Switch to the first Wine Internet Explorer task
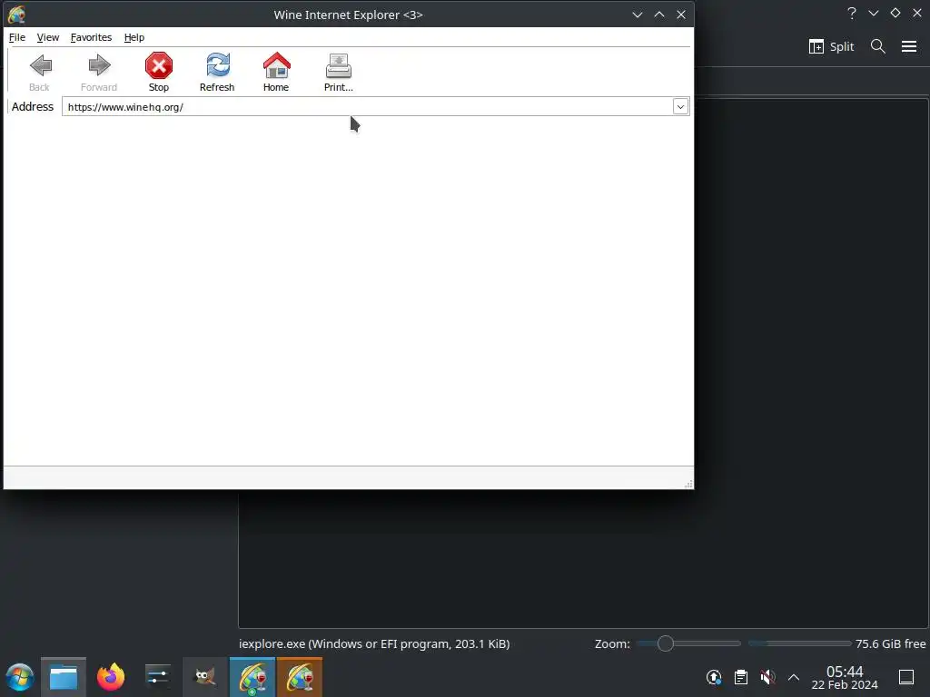 pos(252,677)
